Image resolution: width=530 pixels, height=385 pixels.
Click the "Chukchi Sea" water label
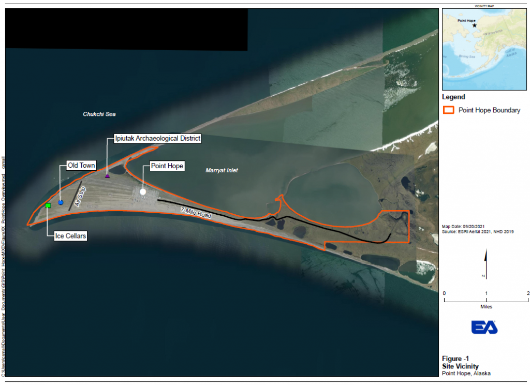point(99,114)
